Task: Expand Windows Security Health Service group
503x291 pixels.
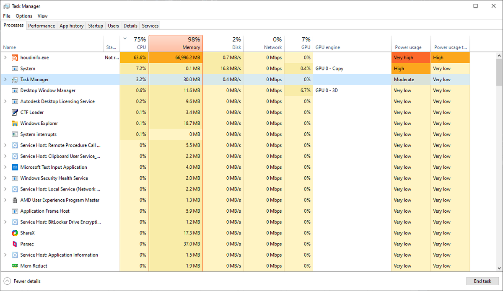Action: coord(5,178)
